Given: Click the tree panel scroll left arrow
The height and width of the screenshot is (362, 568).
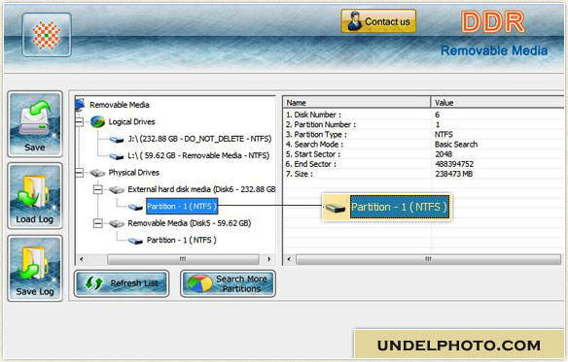Looking at the screenshot, I should coord(81,259).
